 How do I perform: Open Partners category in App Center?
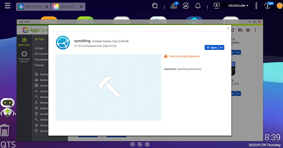point(39,65)
